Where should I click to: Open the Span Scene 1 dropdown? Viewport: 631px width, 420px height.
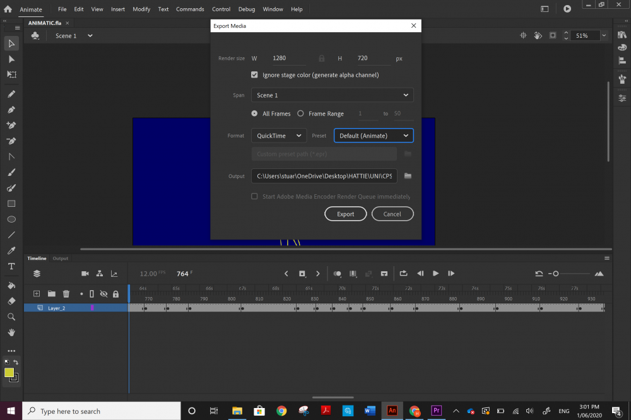click(x=332, y=95)
